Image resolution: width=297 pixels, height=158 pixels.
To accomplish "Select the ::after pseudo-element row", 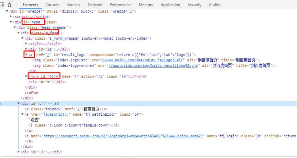I will [x=32, y=93].
